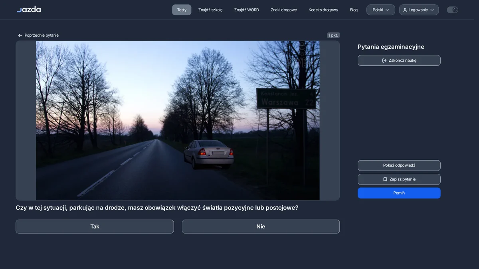Visit the Blog page
The height and width of the screenshot is (269, 479).
[354, 10]
